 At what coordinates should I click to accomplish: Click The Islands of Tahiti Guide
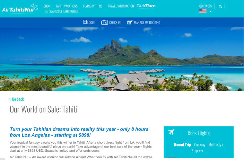point(61,11)
